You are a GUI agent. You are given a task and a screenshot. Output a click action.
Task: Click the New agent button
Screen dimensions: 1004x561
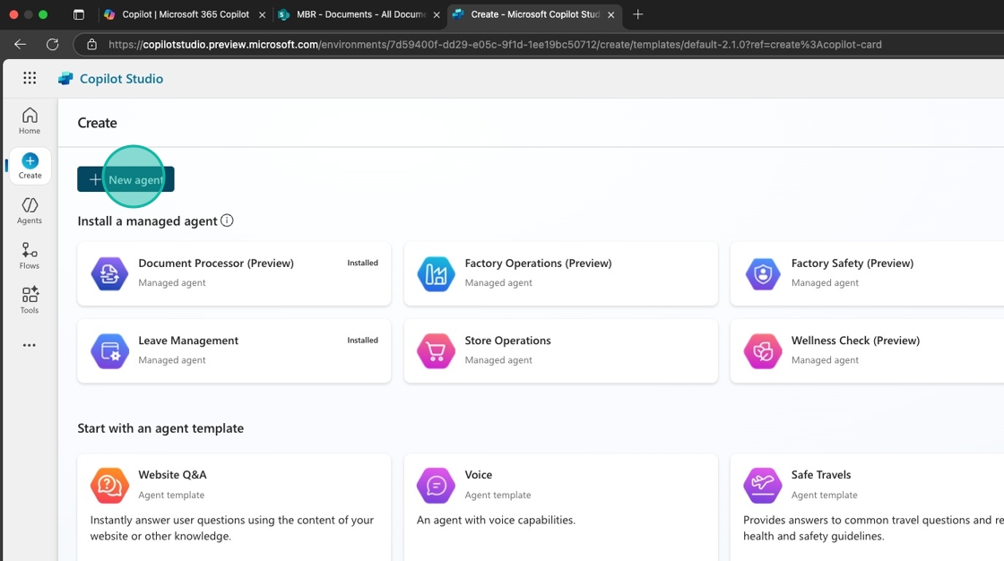(125, 179)
